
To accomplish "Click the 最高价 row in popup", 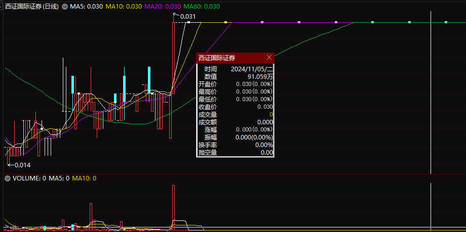I will coord(236,91).
